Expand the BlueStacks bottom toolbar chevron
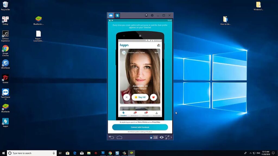 coord(171,137)
